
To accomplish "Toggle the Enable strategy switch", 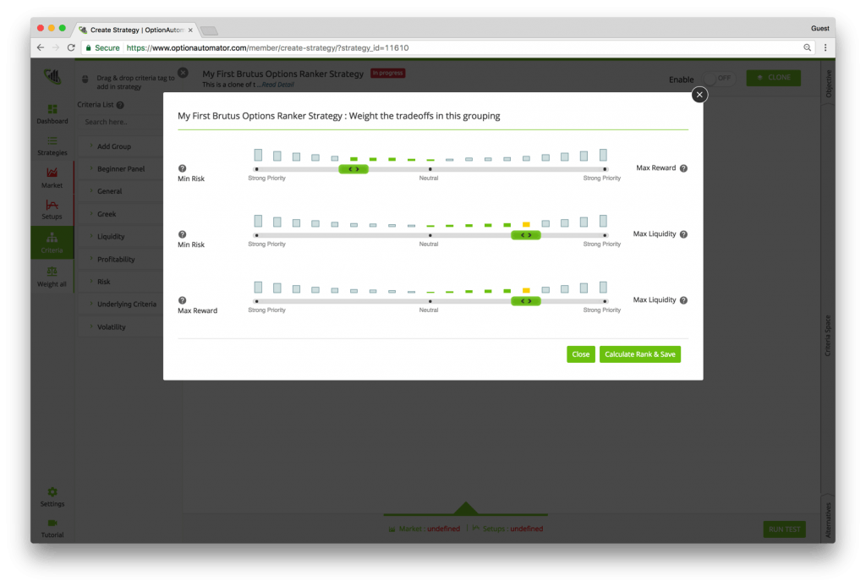I will pos(719,78).
